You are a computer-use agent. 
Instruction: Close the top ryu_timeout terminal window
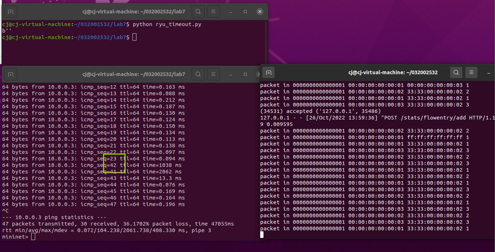pyautogui.click(x=259, y=12)
